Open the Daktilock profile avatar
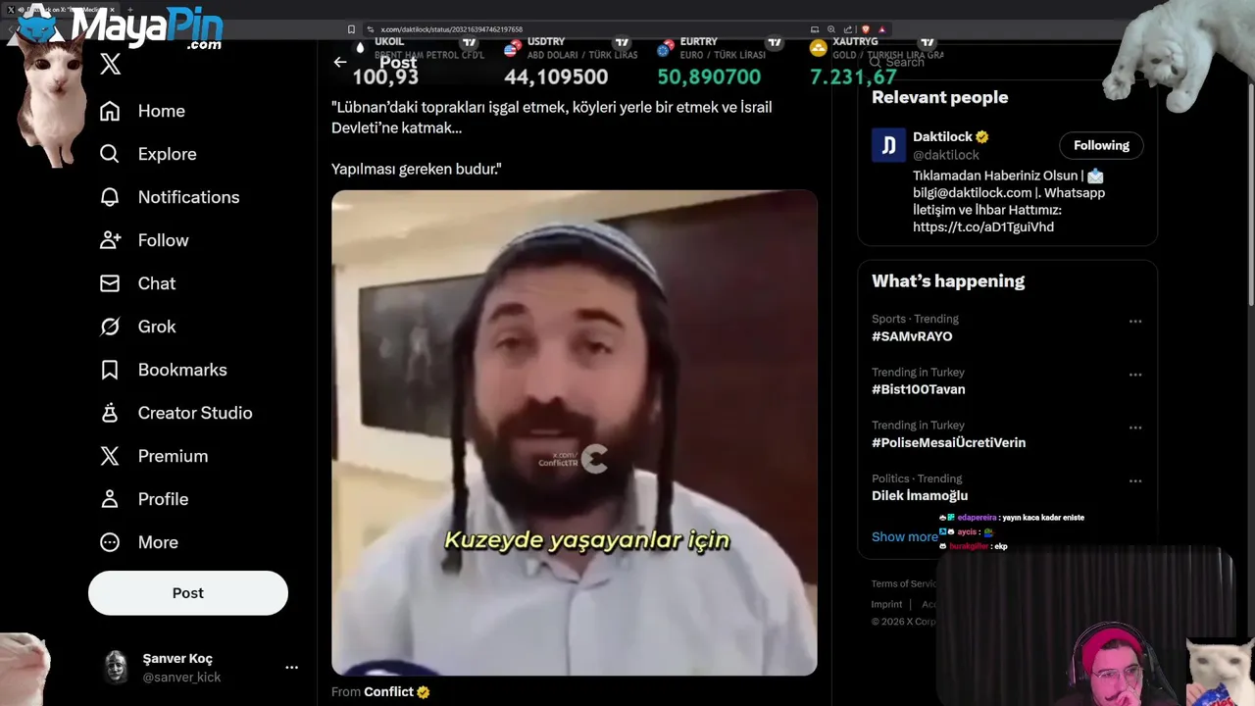This screenshot has width=1255, height=706. click(888, 145)
